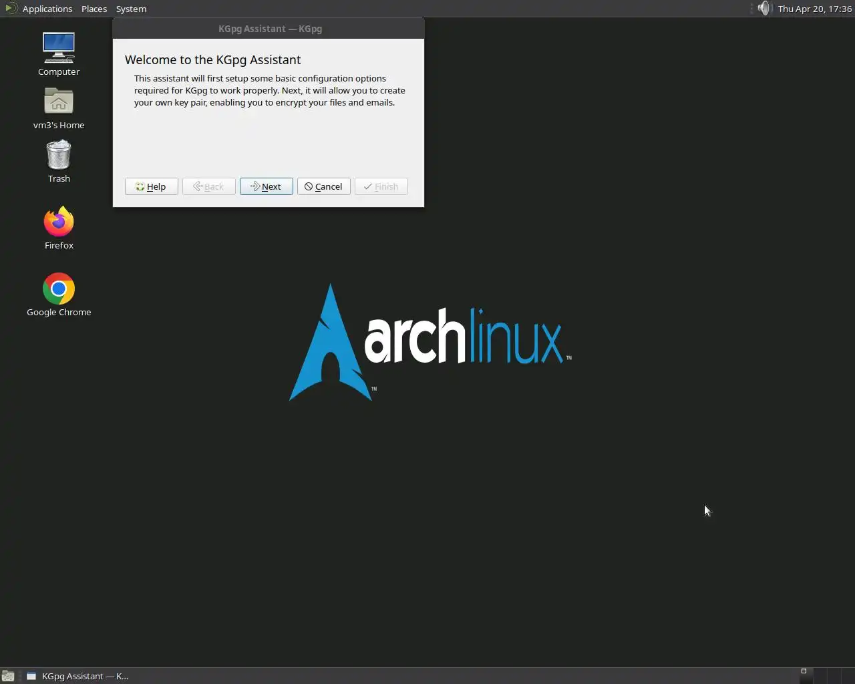The image size is (855, 684).
Task: Open Help in the KGpg Assistant
Action: [151, 186]
